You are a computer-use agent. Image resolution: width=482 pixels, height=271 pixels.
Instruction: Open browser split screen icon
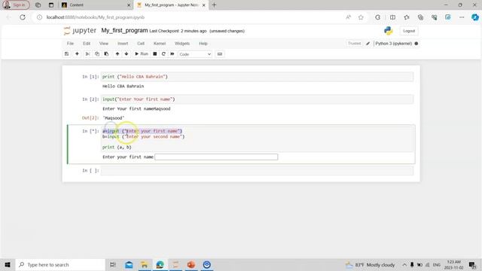pos(392,17)
